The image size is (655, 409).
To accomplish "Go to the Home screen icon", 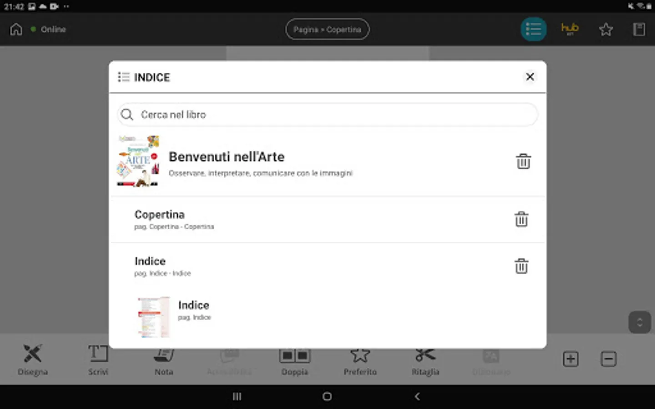I will tap(16, 30).
